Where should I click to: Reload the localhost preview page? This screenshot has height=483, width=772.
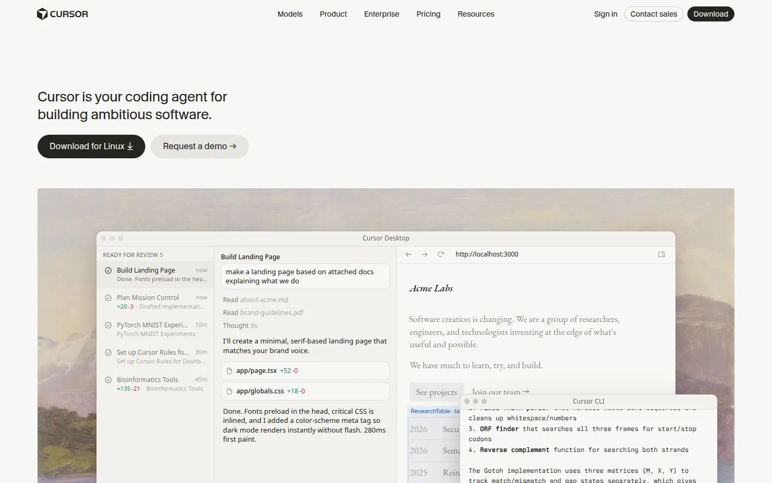(441, 254)
